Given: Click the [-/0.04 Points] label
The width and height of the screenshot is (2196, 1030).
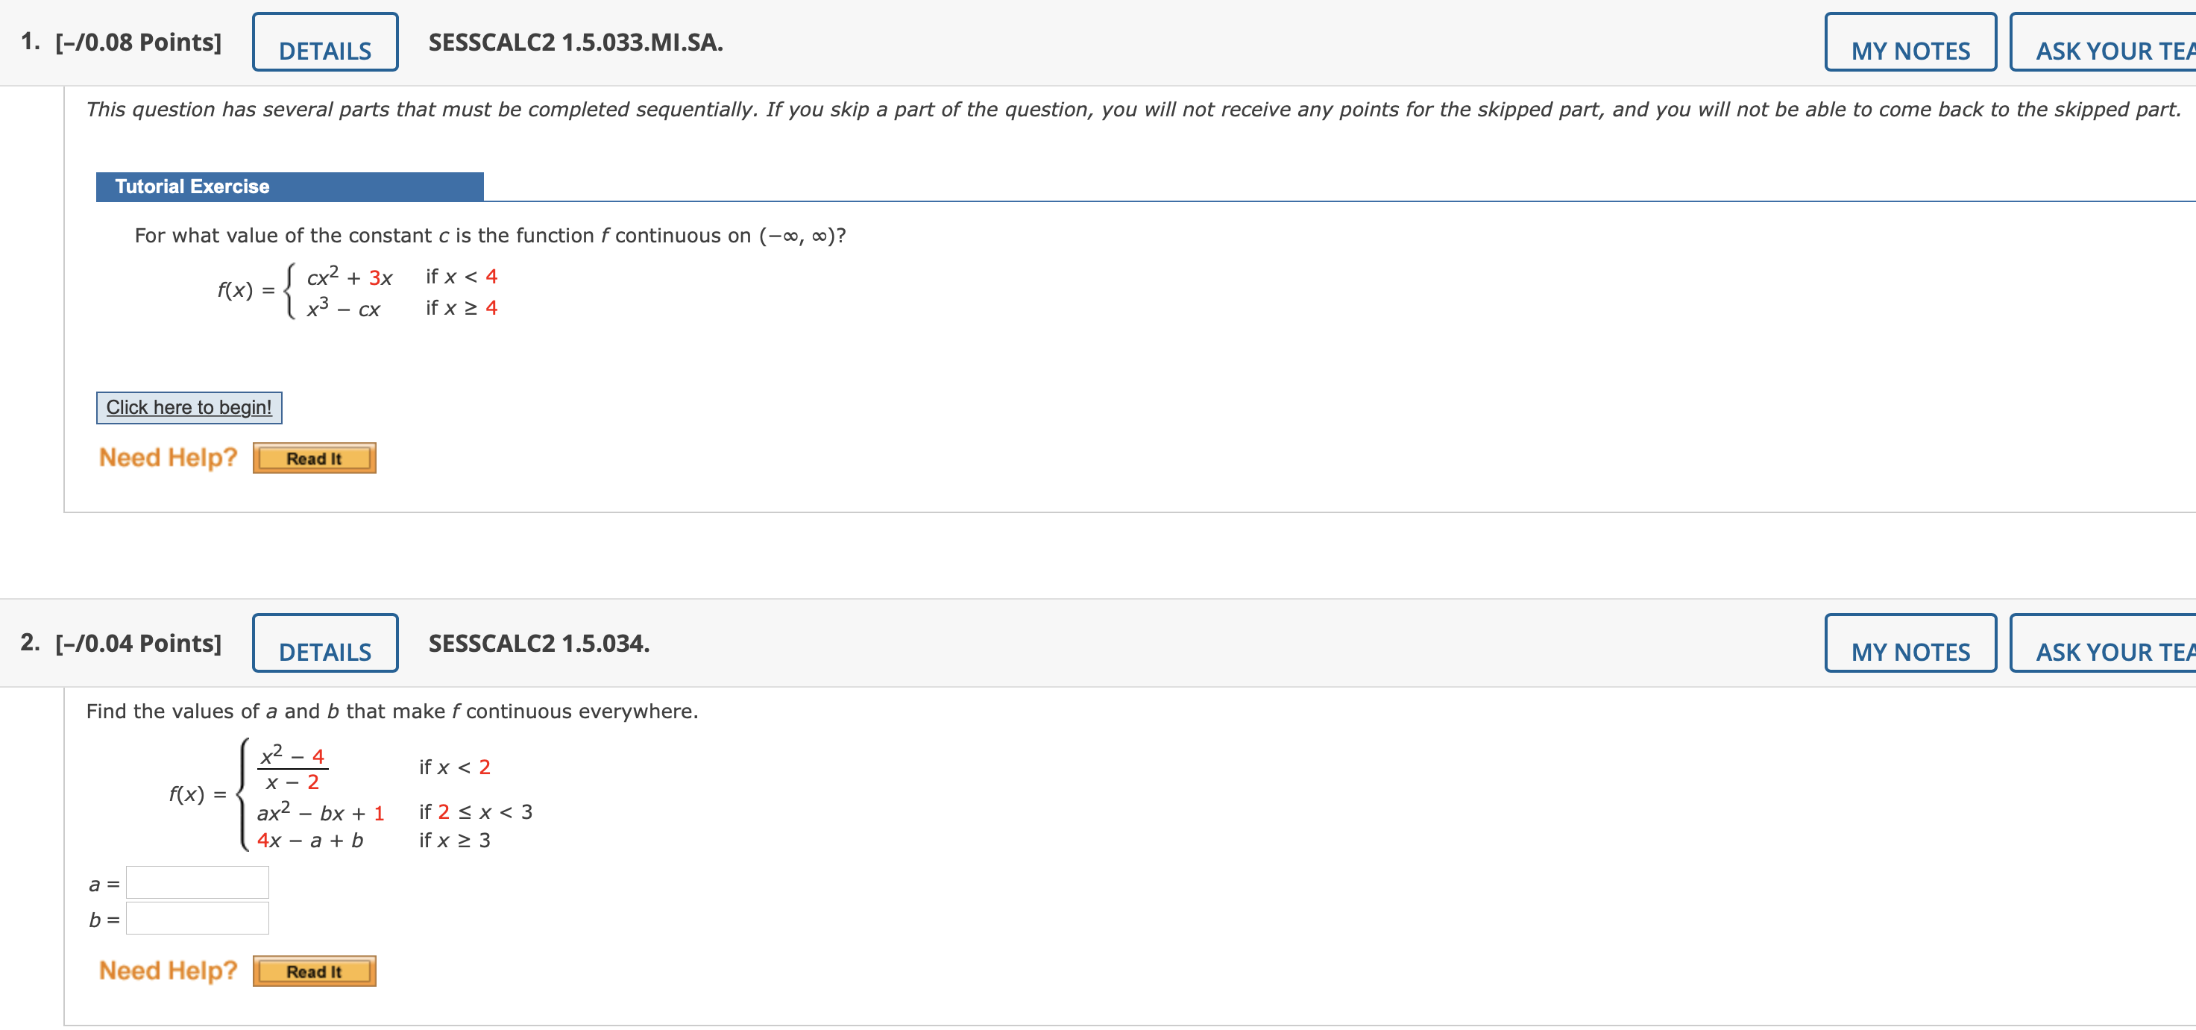Looking at the screenshot, I should [x=137, y=642].
